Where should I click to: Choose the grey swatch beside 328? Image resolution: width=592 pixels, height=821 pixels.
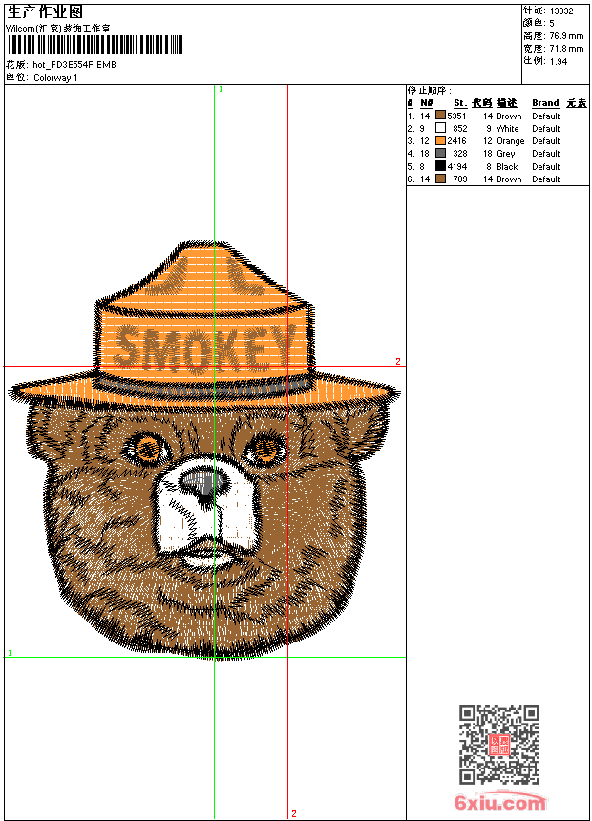tap(440, 153)
